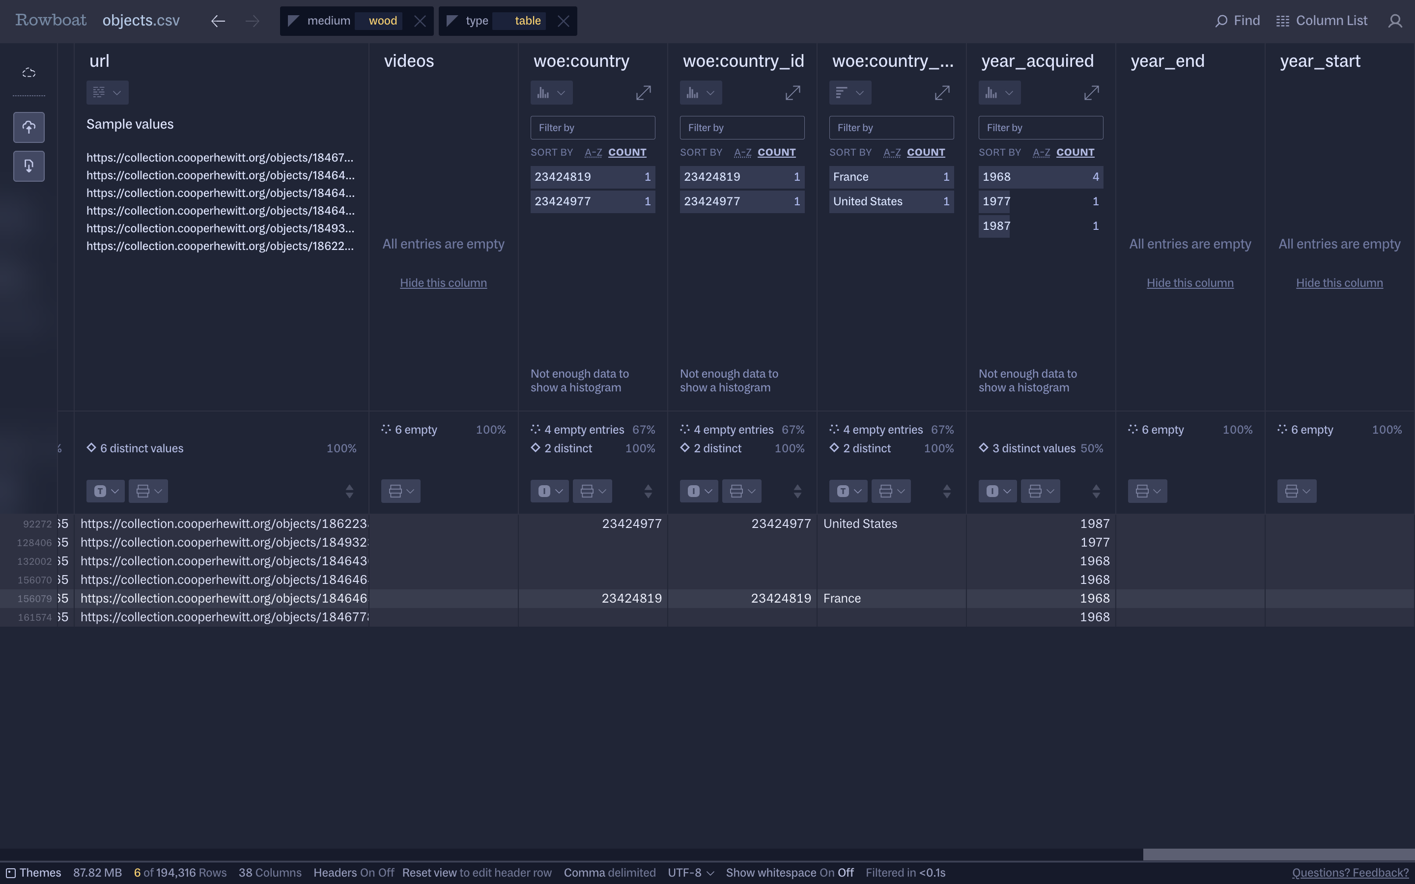
Task: Remove the medium wood filter
Action: (x=420, y=21)
